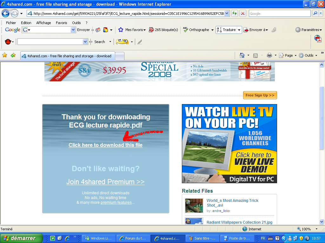Switch to Windows Li... taskbar window

point(98,238)
